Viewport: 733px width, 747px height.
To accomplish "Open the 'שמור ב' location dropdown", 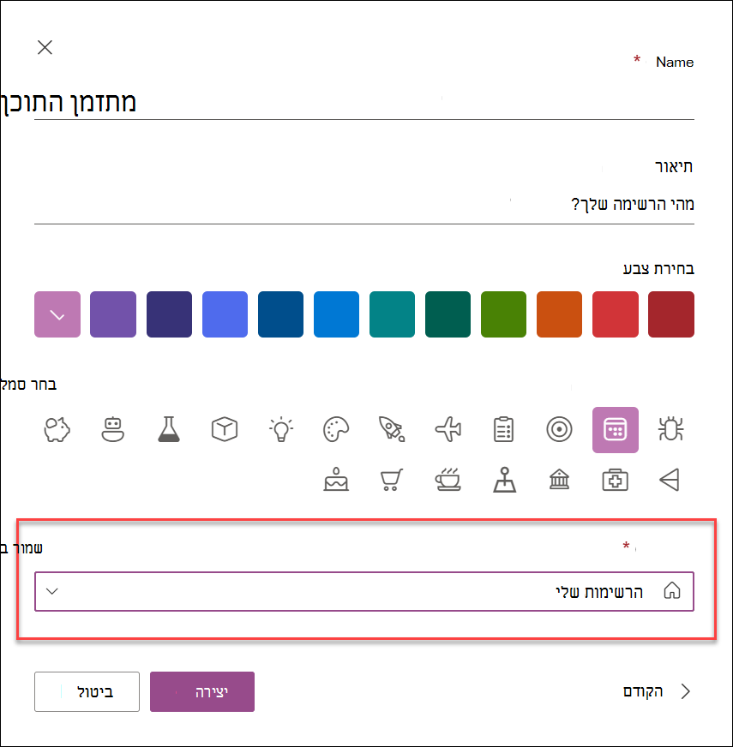I will point(364,591).
